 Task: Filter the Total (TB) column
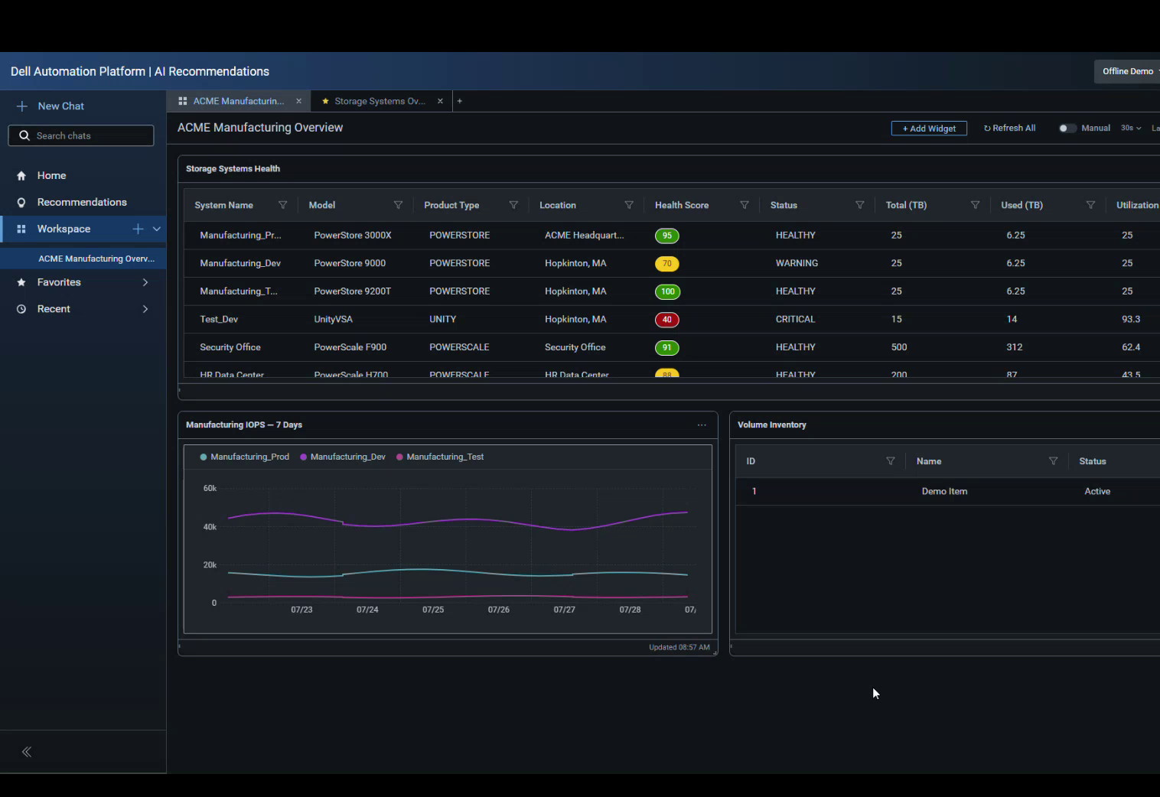(x=975, y=205)
